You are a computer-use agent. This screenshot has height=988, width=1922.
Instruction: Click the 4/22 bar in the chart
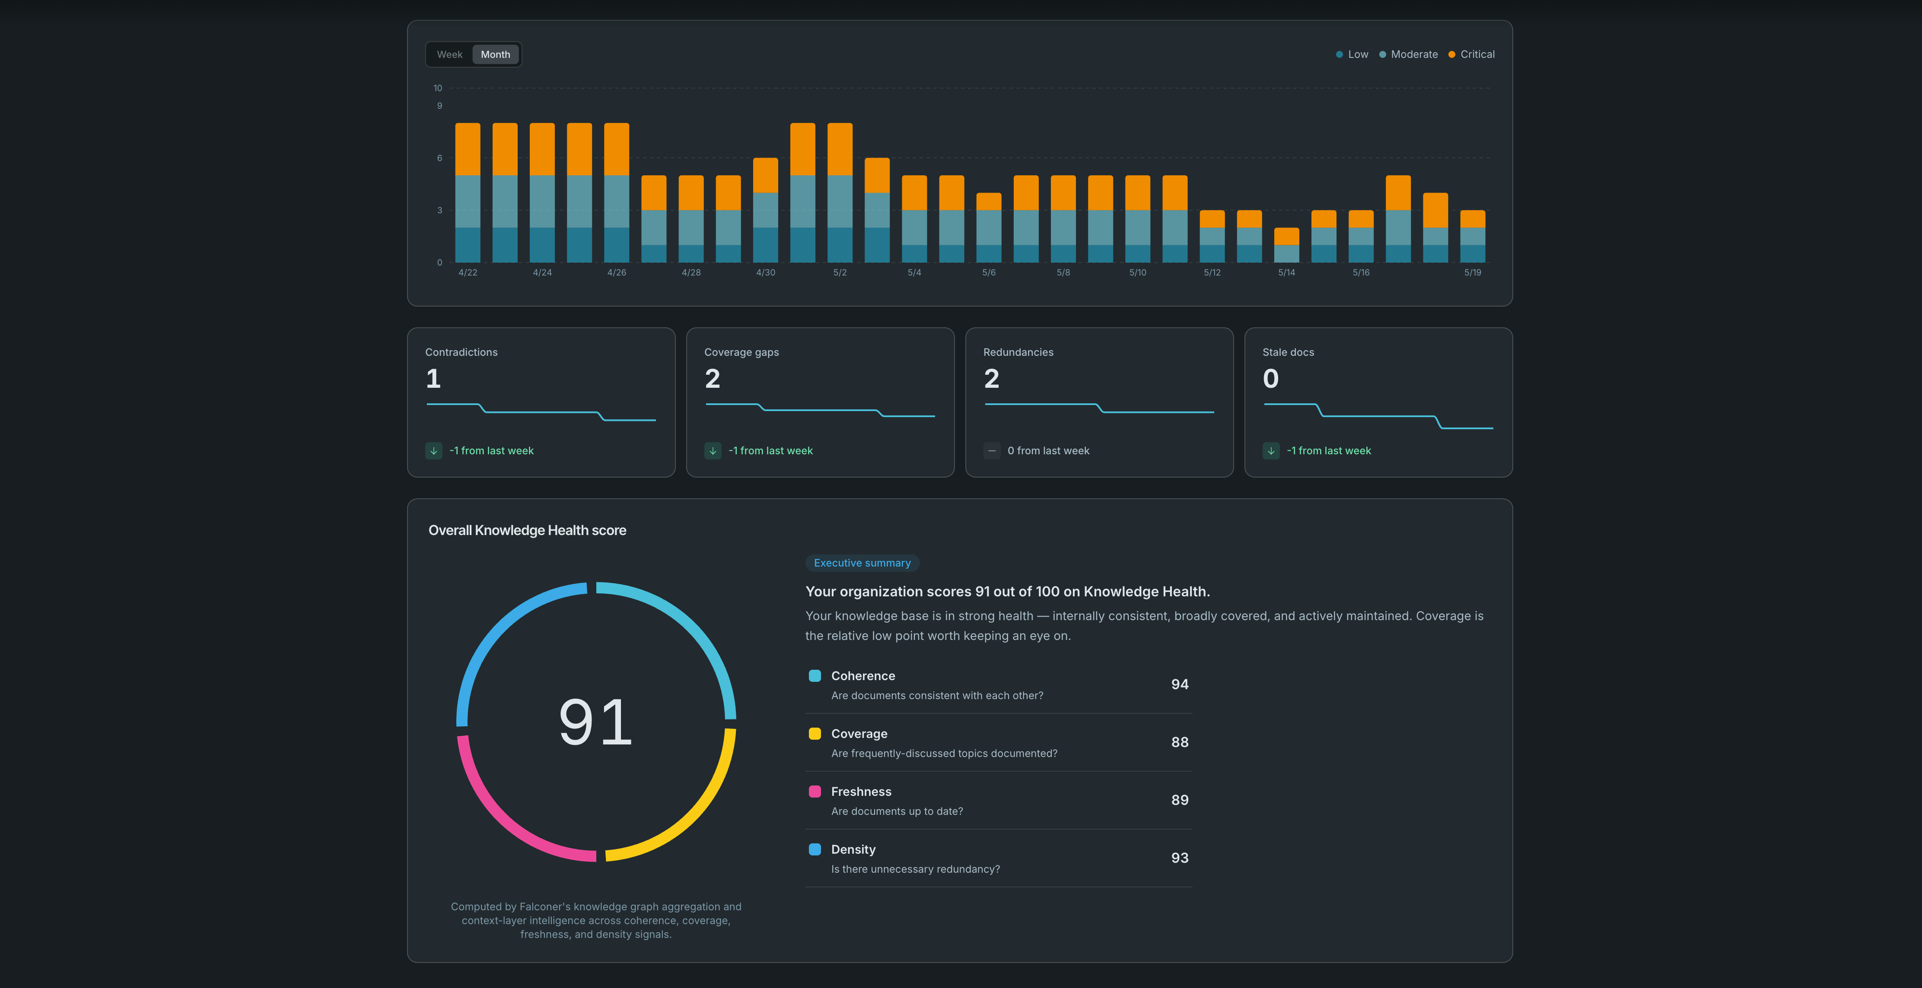pyautogui.click(x=468, y=193)
